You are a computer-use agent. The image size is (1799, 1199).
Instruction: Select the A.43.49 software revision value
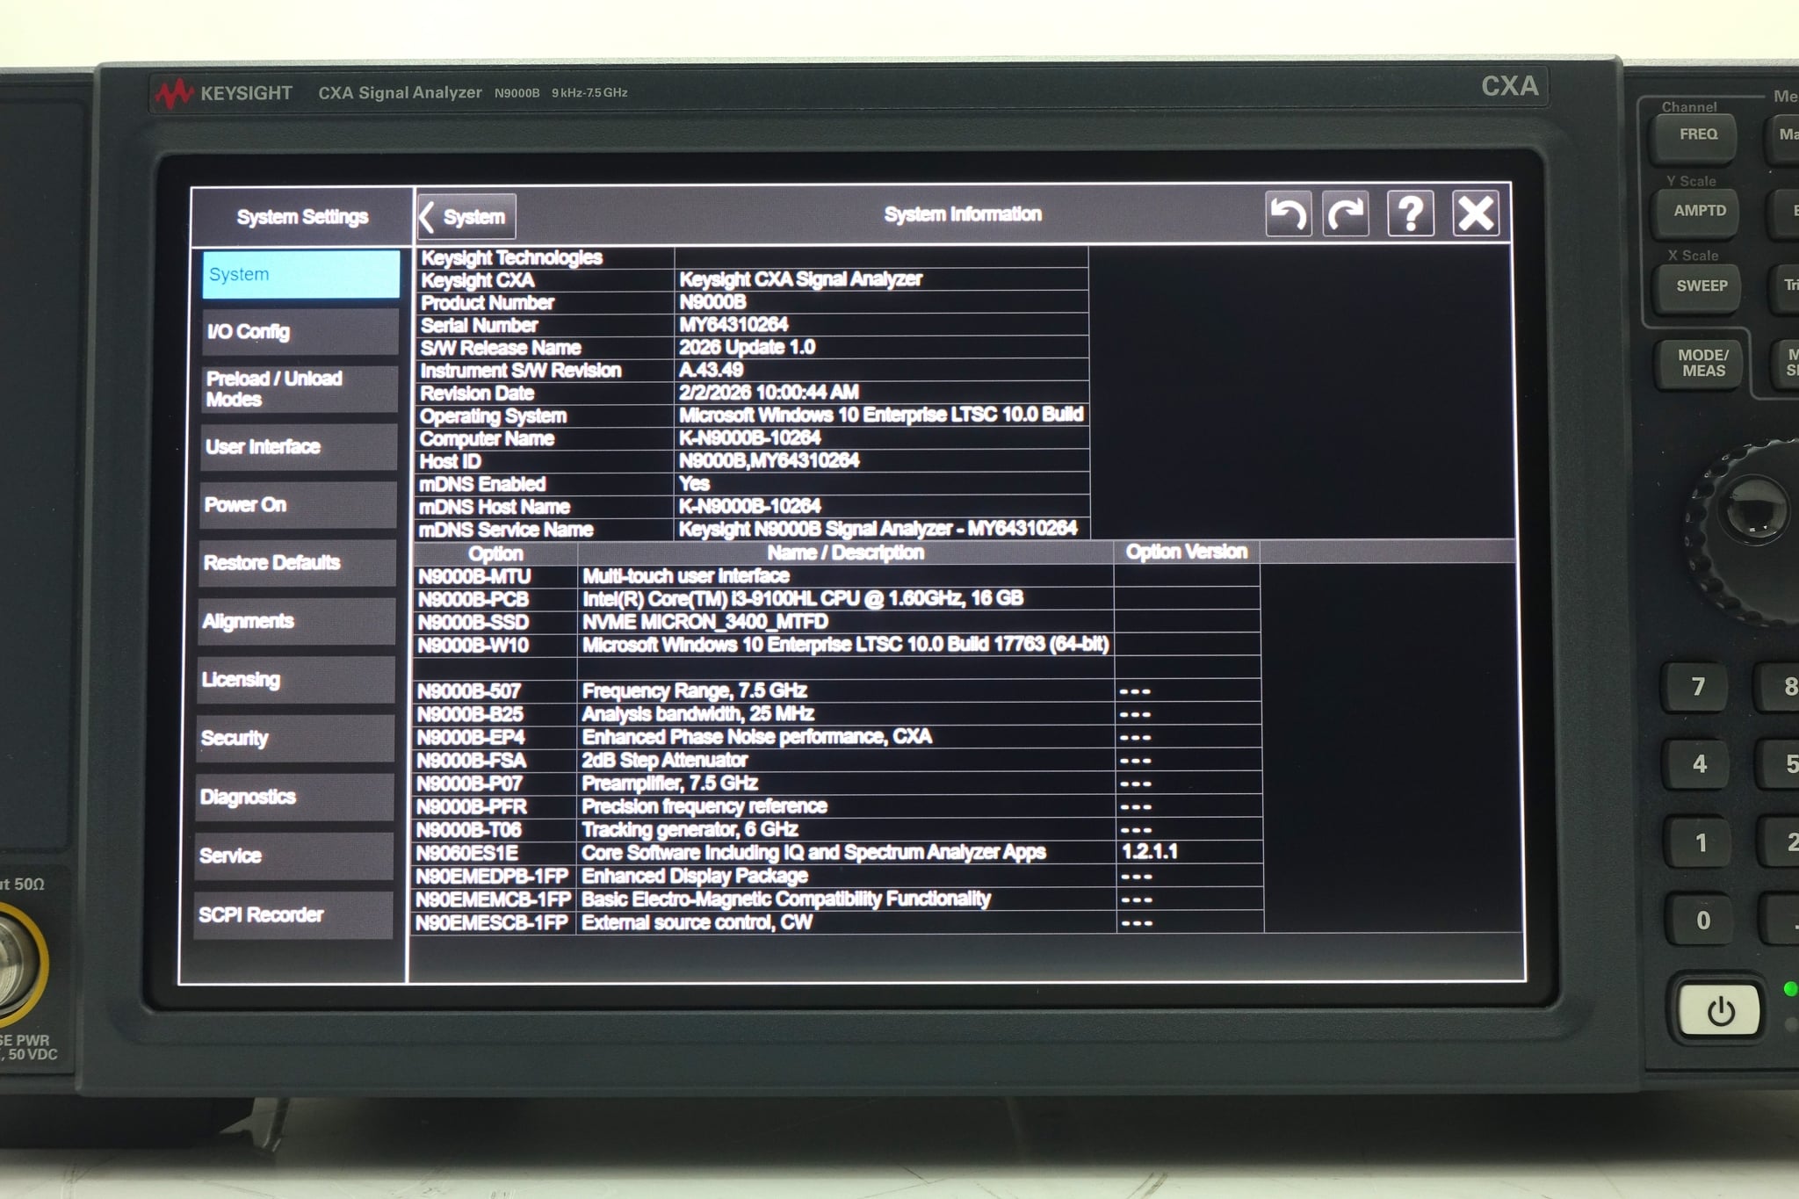[711, 370]
